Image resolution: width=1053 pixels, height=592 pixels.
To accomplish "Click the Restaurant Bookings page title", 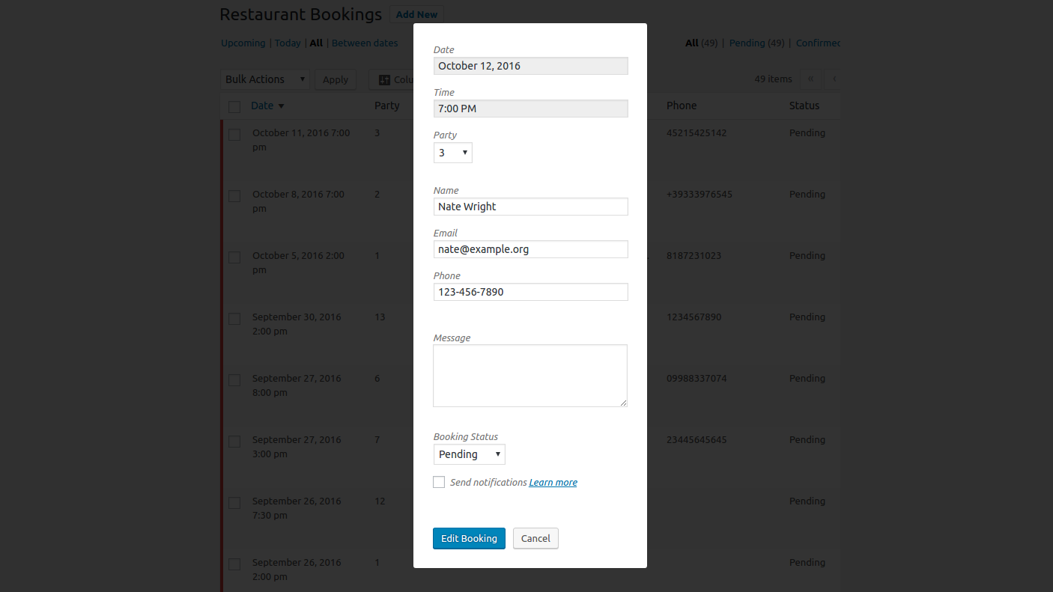I will 301,14.
